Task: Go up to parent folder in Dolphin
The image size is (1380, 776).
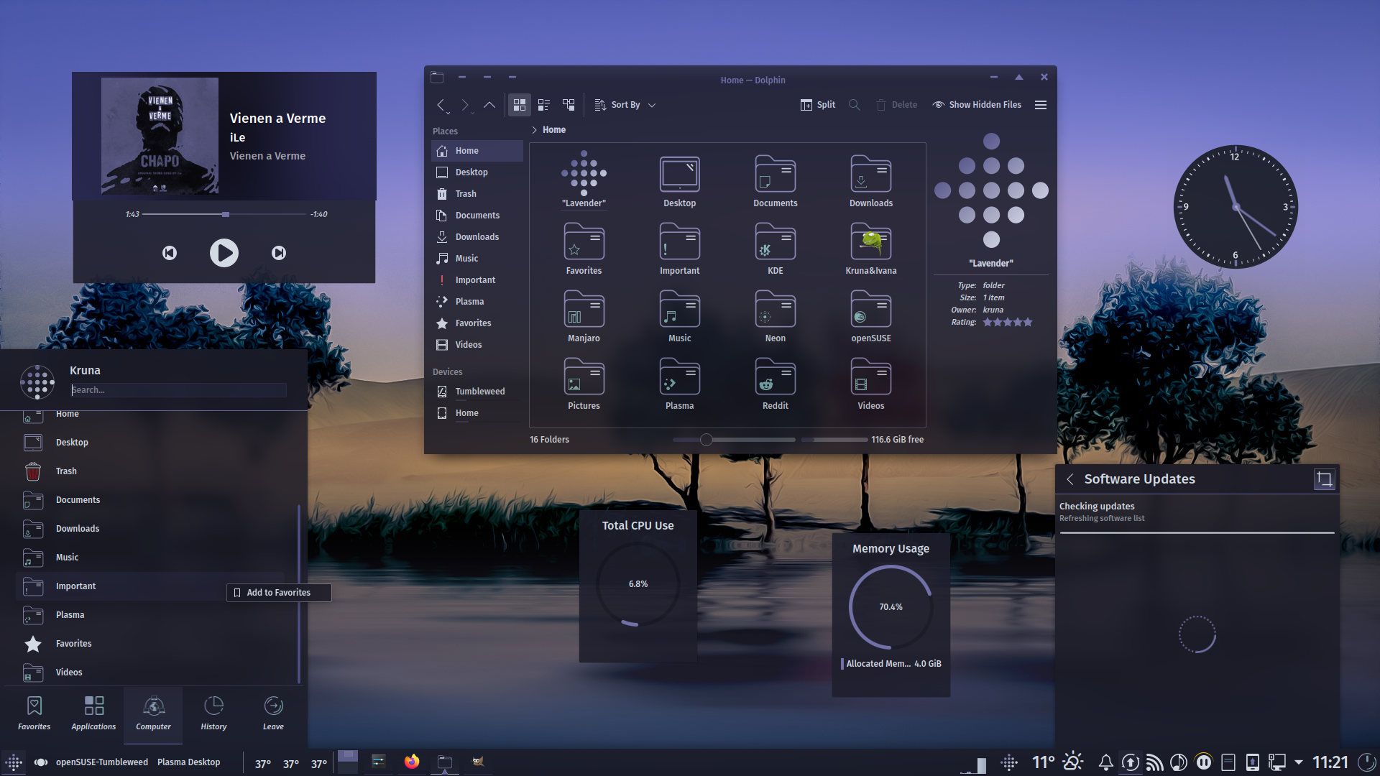Action: pyautogui.click(x=489, y=105)
